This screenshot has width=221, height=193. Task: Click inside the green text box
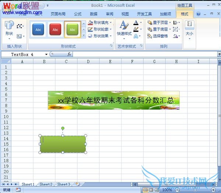63,144
